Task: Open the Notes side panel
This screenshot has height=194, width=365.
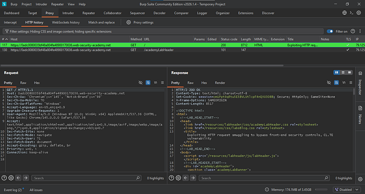Action: click(x=360, y=115)
